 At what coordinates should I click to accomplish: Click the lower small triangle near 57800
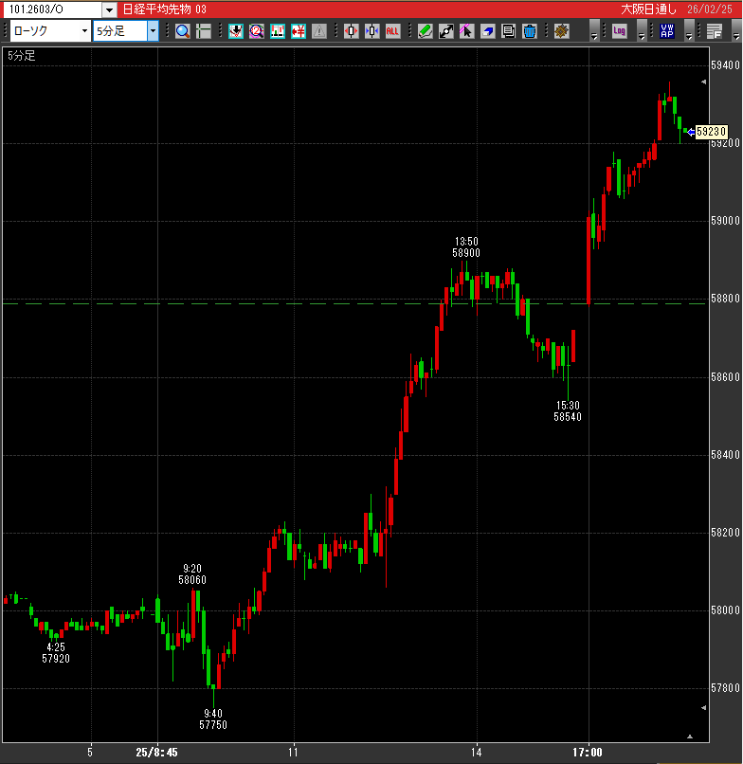point(703,707)
